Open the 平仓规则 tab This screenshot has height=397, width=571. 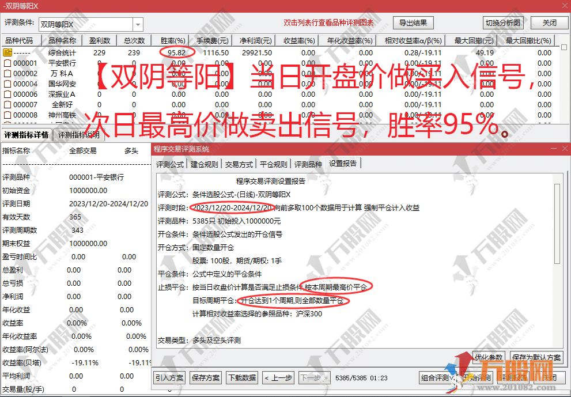pos(274,164)
